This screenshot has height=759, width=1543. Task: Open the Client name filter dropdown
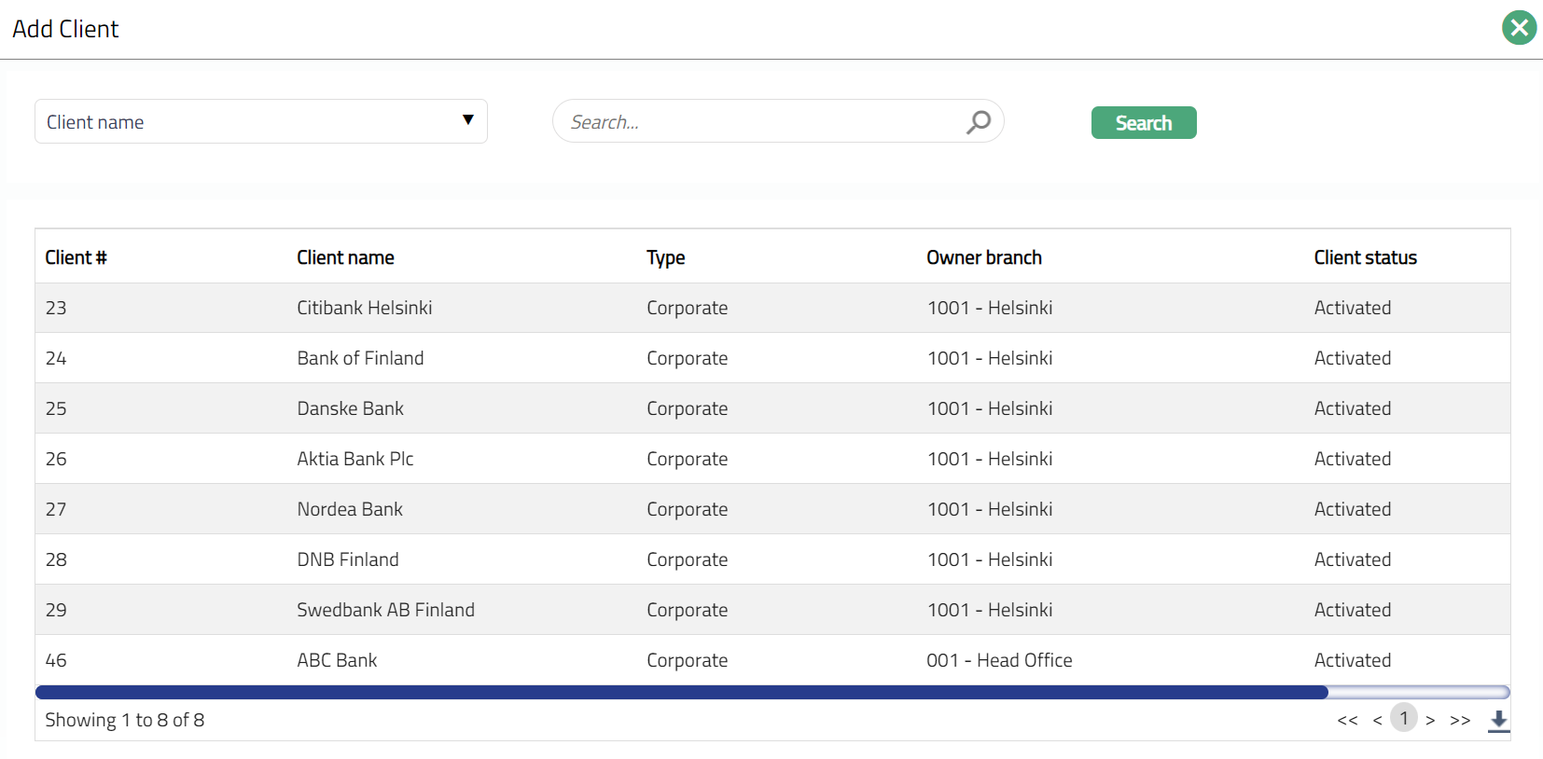click(x=261, y=122)
